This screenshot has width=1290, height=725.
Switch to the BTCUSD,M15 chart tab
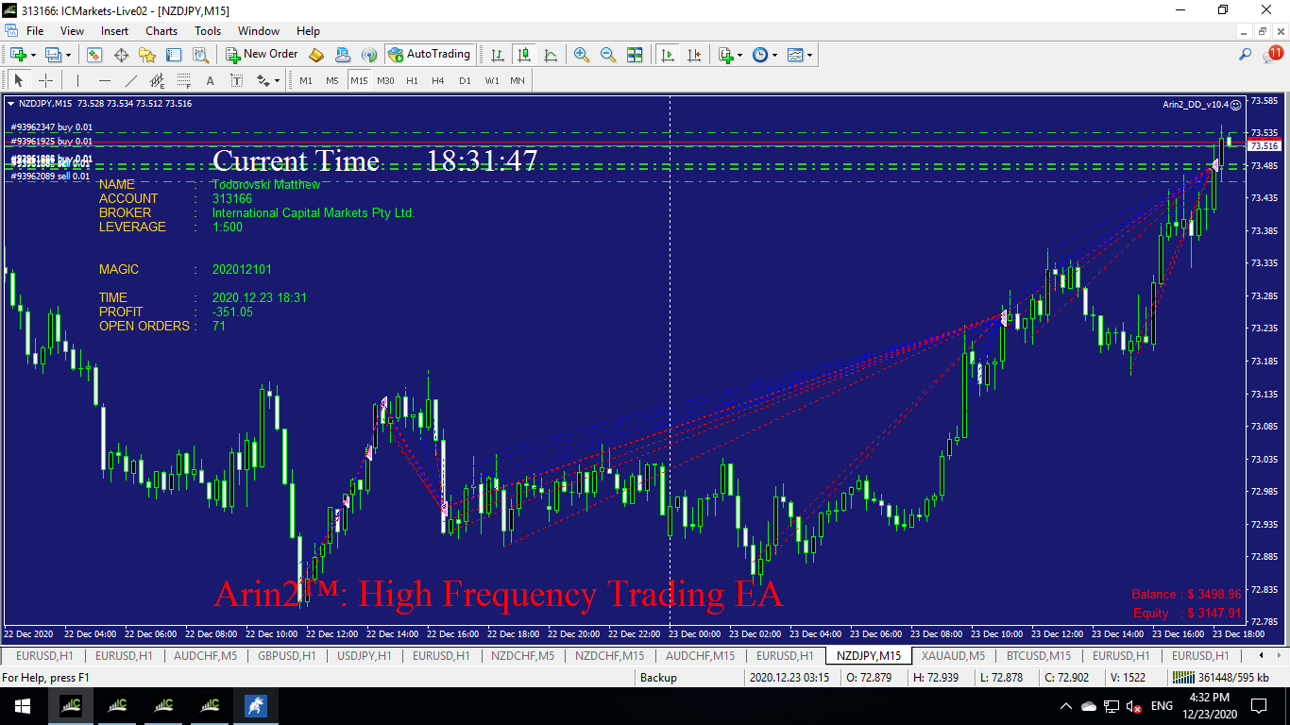(1039, 655)
